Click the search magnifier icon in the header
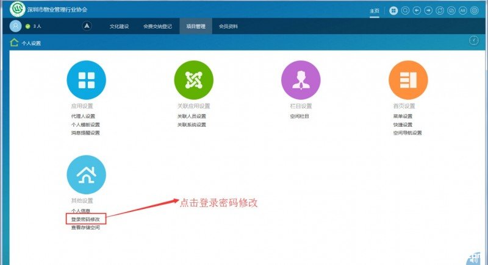Viewport: 488px width, 265px height. (x=405, y=10)
